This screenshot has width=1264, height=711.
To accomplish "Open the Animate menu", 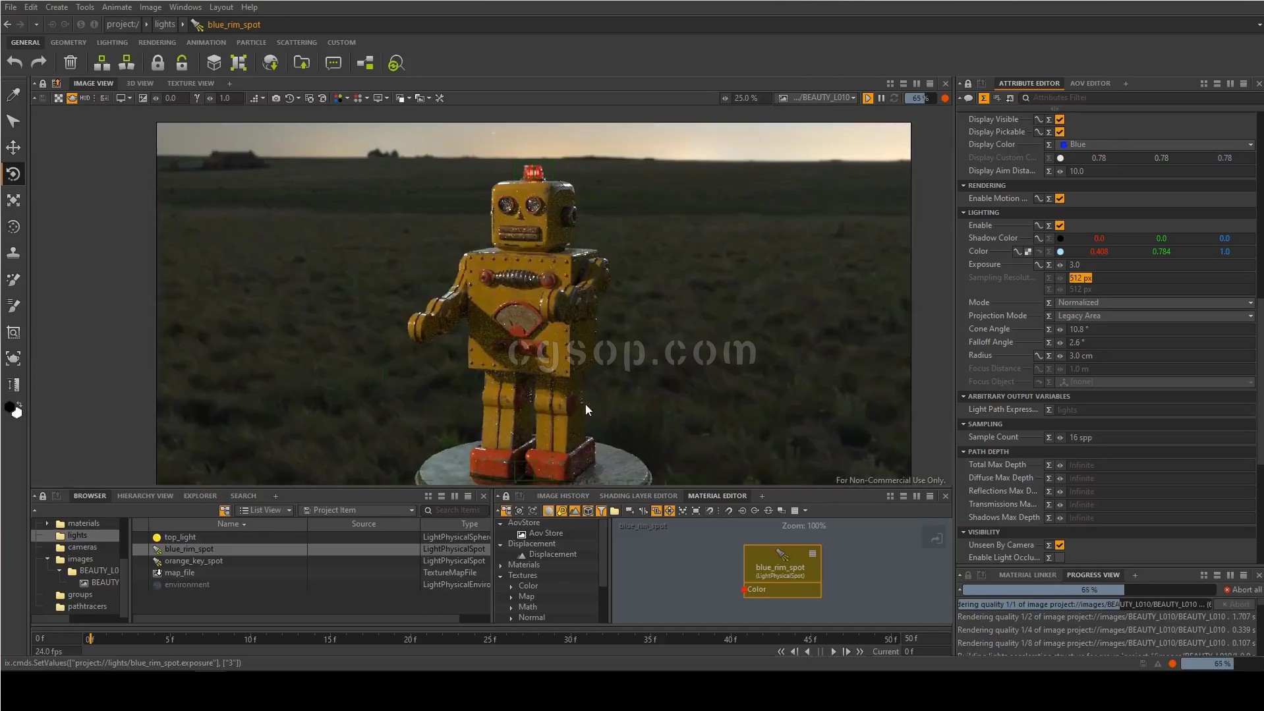I will click(x=117, y=7).
